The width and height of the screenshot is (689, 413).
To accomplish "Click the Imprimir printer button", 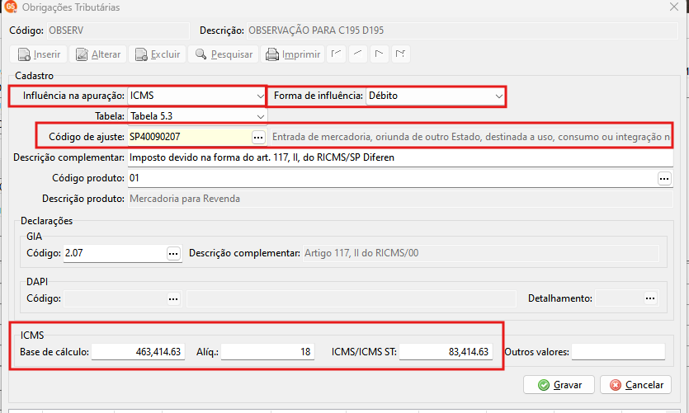I will [x=293, y=54].
